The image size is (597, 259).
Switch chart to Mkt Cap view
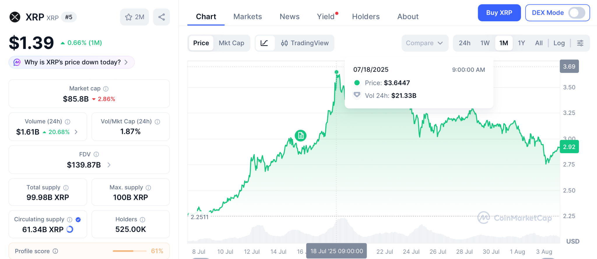point(232,43)
